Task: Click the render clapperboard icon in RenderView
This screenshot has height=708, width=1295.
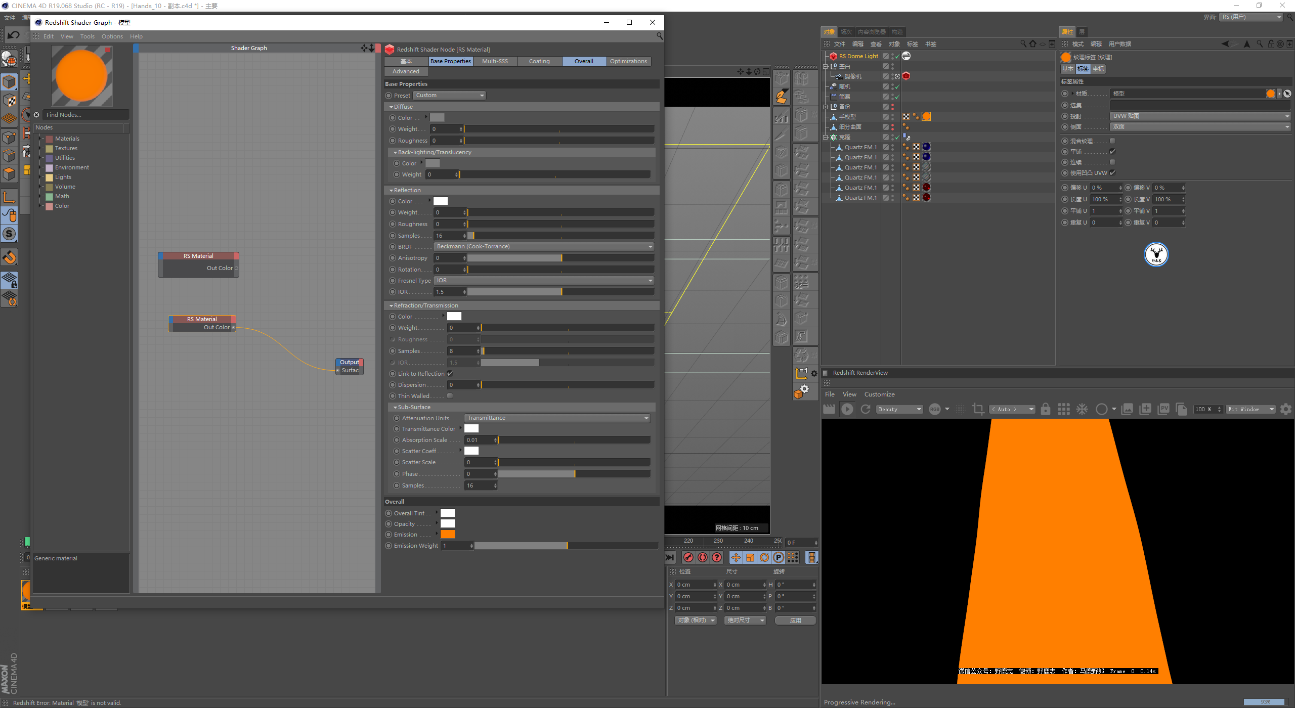Action: click(829, 409)
